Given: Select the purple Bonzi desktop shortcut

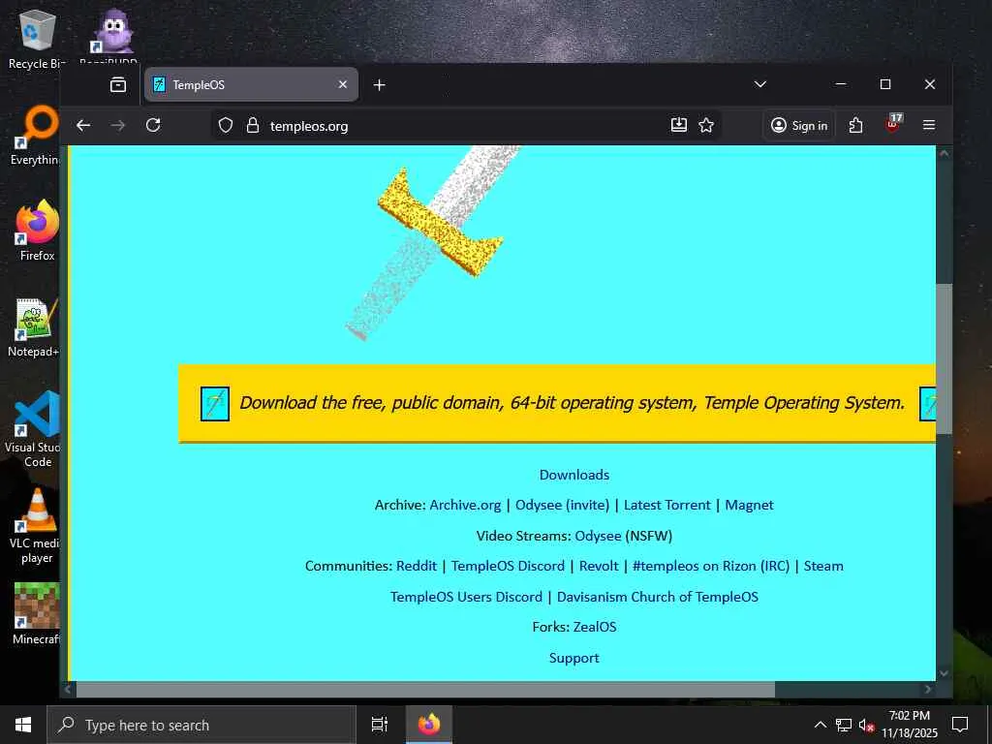Looking at the screenshot, I should (112, 38).
